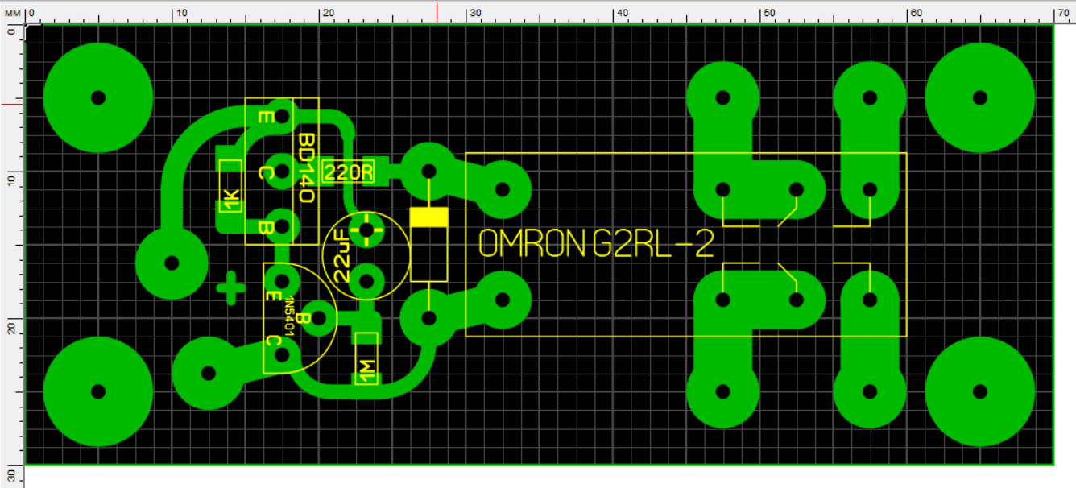Click the yellow filled diode cathode band
The width and height of the screenshot is (1076, 488).
(x=428, y=217)
